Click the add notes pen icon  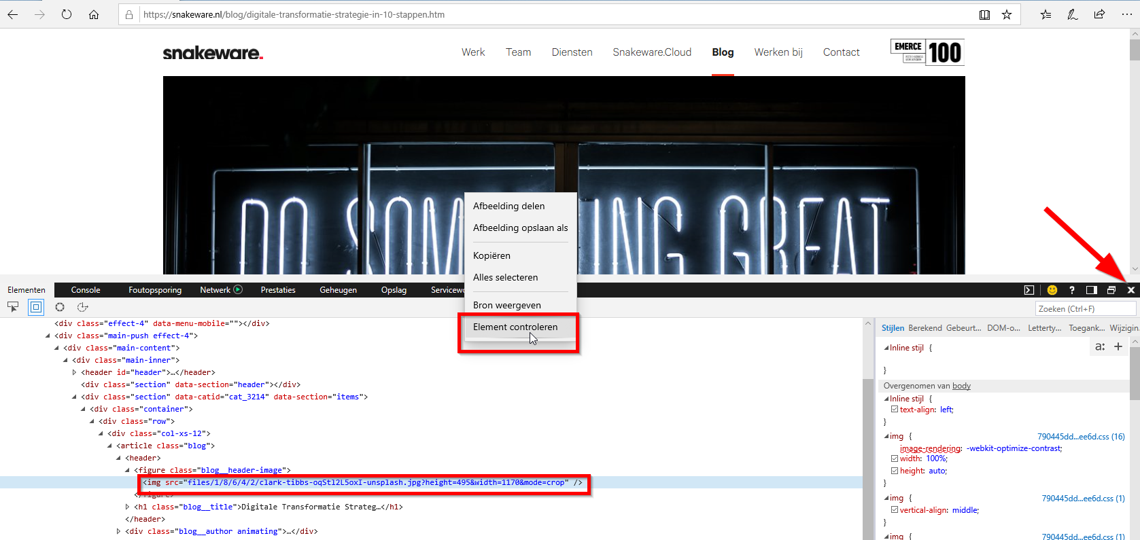[x=1073, y=14]
